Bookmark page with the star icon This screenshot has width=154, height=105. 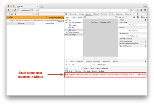tap(134, 10)
